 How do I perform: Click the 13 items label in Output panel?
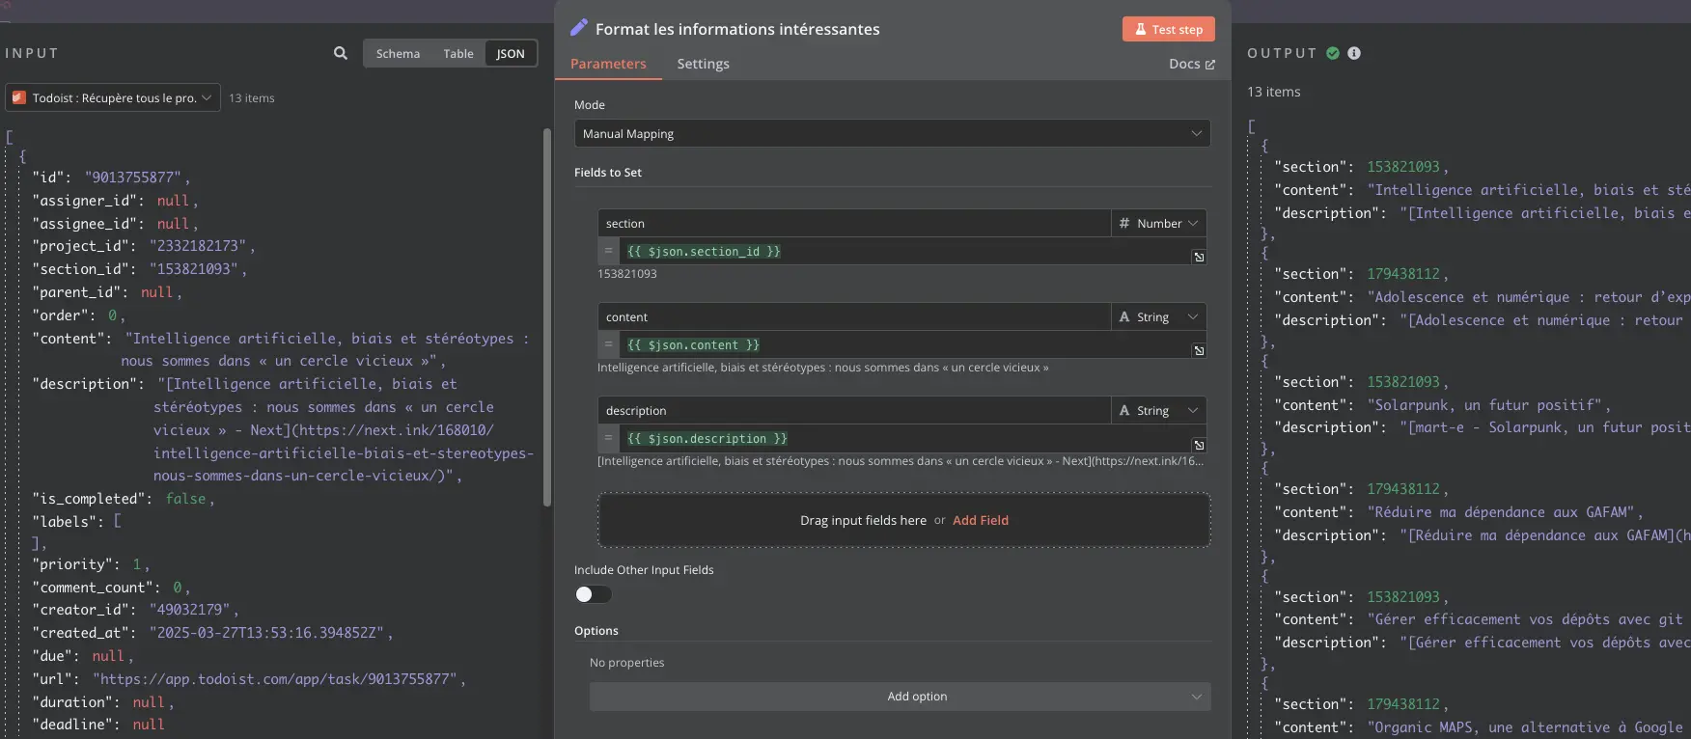pos(1273,92)
